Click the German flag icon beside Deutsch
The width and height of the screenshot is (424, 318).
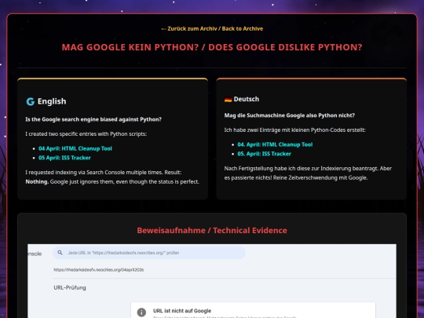point(228,99)
